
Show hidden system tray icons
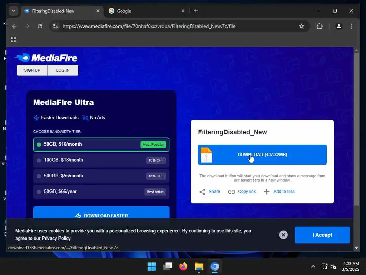click(x=313, y=266)
